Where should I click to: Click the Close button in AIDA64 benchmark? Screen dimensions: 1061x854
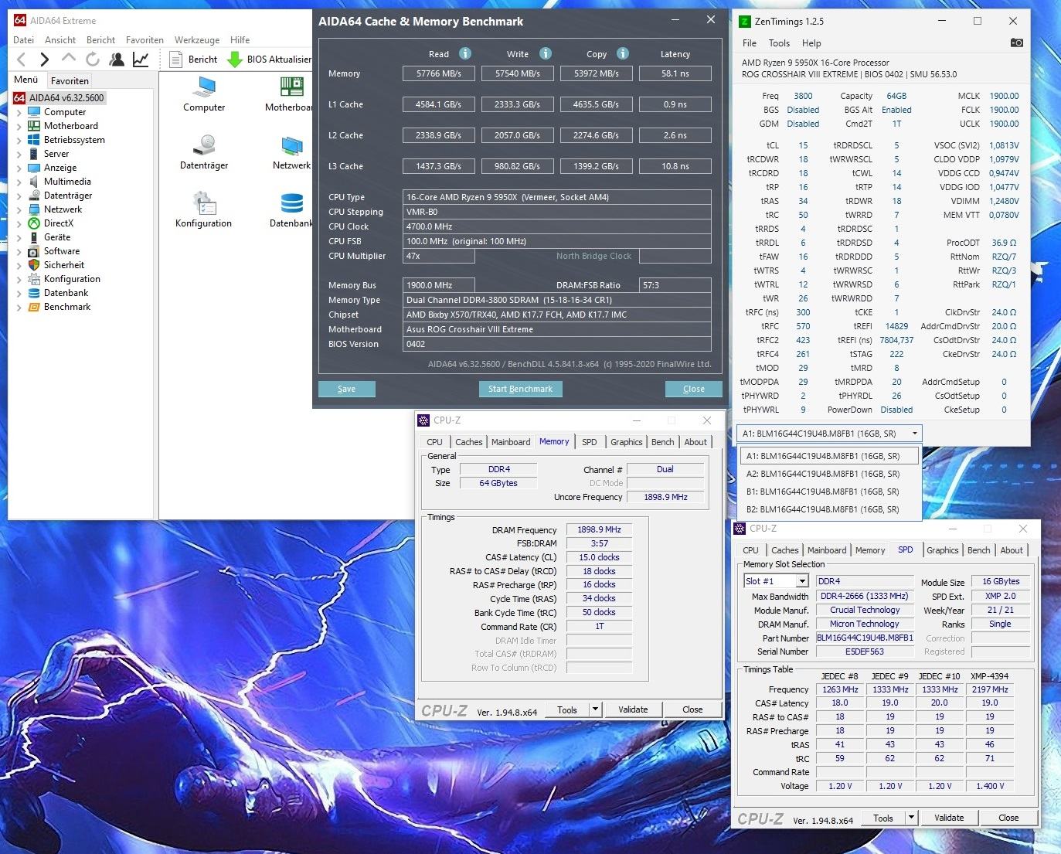tap(693, 389)
